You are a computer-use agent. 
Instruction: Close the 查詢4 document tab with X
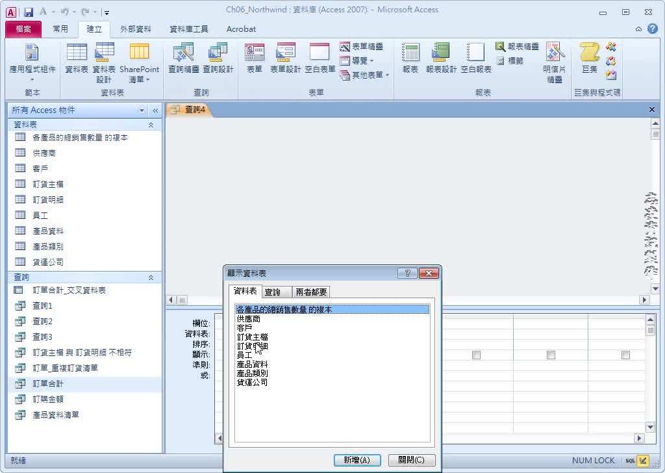(652, 109)
